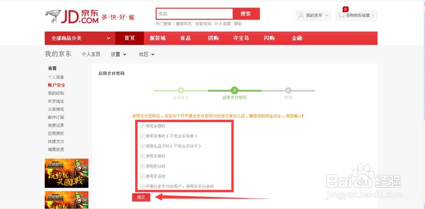Toggle the 使用京东白条时 checkbox
This screenshot has width=425, height=209.
pyautogui.click(x=142, y=186)
